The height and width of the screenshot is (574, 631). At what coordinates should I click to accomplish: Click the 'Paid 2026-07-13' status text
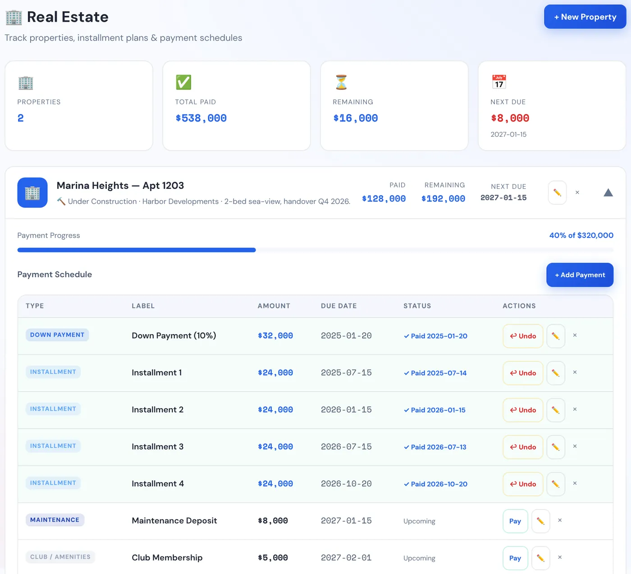pyautogui.click(x=435, y=447)
